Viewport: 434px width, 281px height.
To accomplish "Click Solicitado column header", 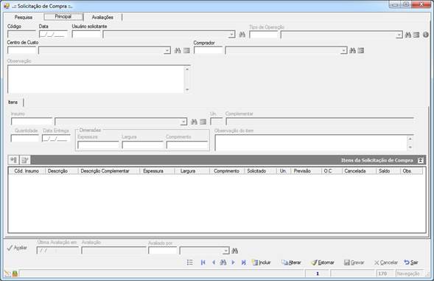I will pos(260,171).
